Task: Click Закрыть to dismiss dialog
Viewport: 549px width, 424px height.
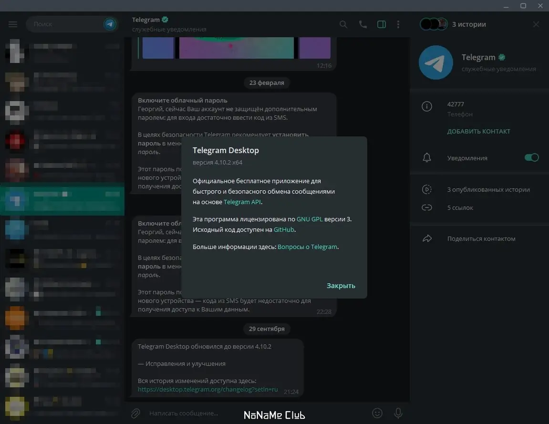Action: [x=341, y=286]
